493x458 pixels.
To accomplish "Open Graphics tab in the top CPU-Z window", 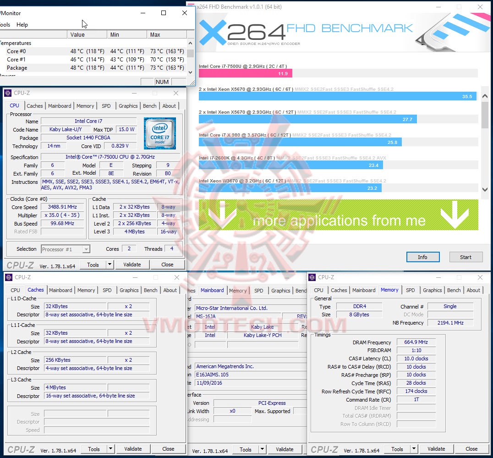I will (128, 106).
